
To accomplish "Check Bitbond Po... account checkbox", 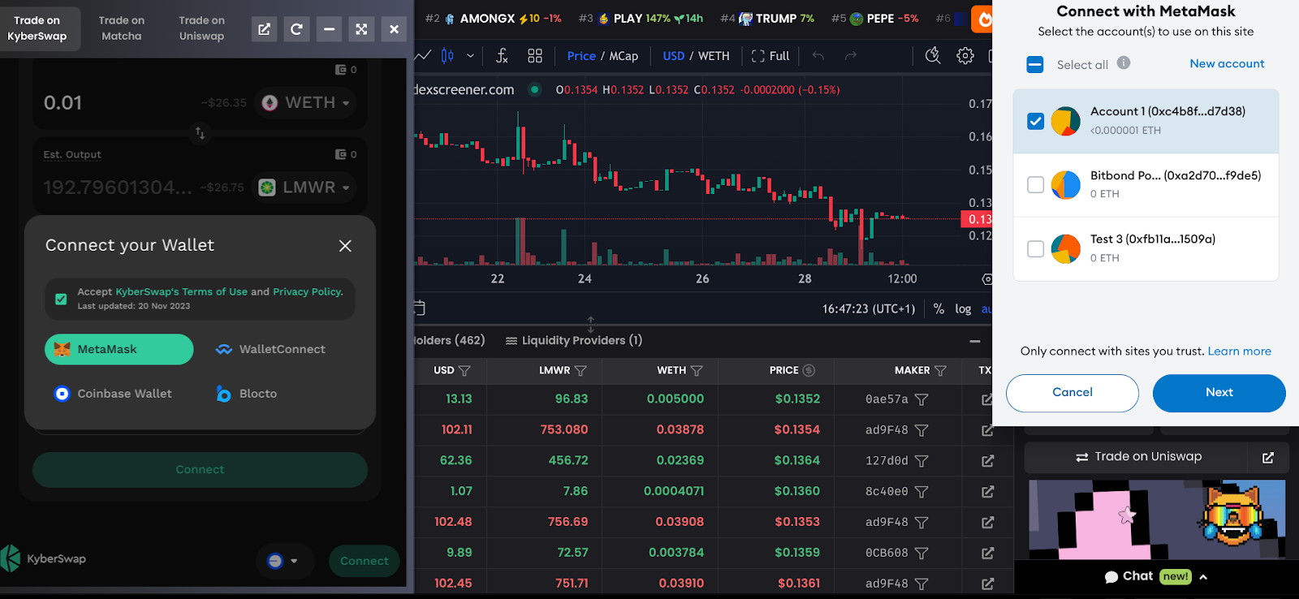I will 1035,185.
